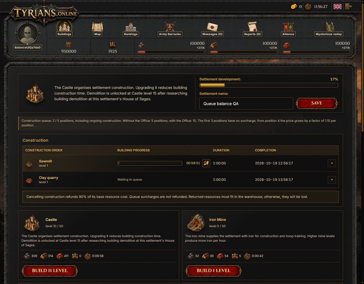364x284 pixels.
Task: Switch language via the UK flag
Action: [337, 7]
